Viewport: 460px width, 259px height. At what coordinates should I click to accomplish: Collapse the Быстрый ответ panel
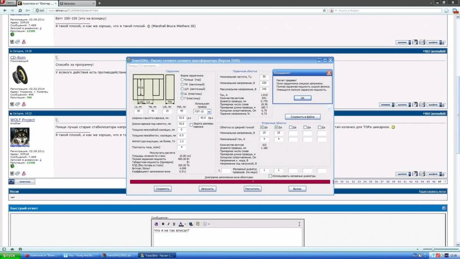click(444, 208)
